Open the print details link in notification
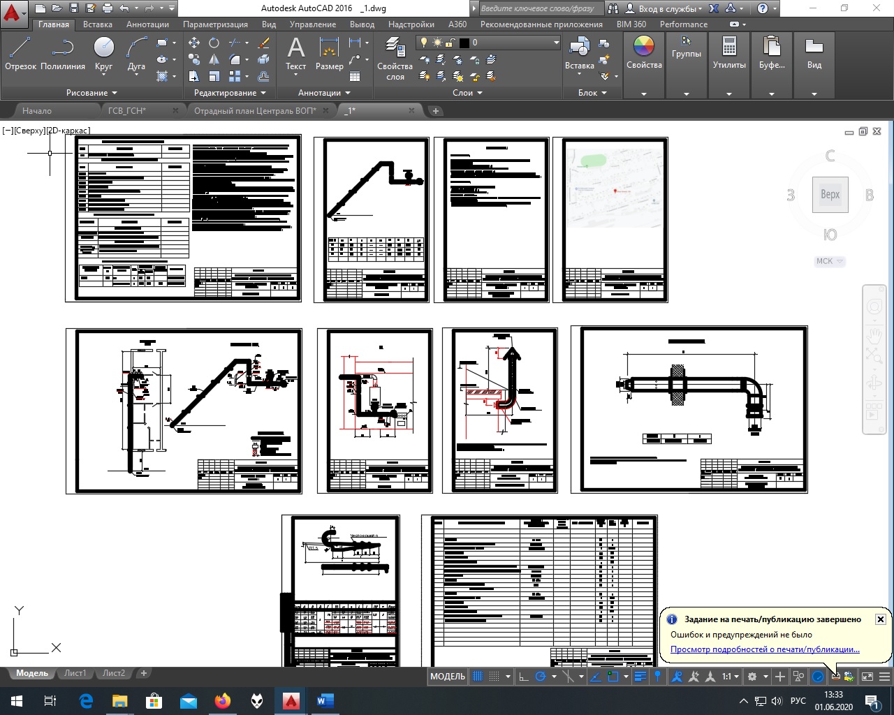The width and height of the screenshot is (894, 715). pos(765,649)
